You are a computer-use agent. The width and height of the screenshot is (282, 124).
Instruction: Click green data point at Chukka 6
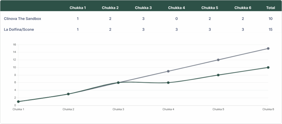[268, 67]
